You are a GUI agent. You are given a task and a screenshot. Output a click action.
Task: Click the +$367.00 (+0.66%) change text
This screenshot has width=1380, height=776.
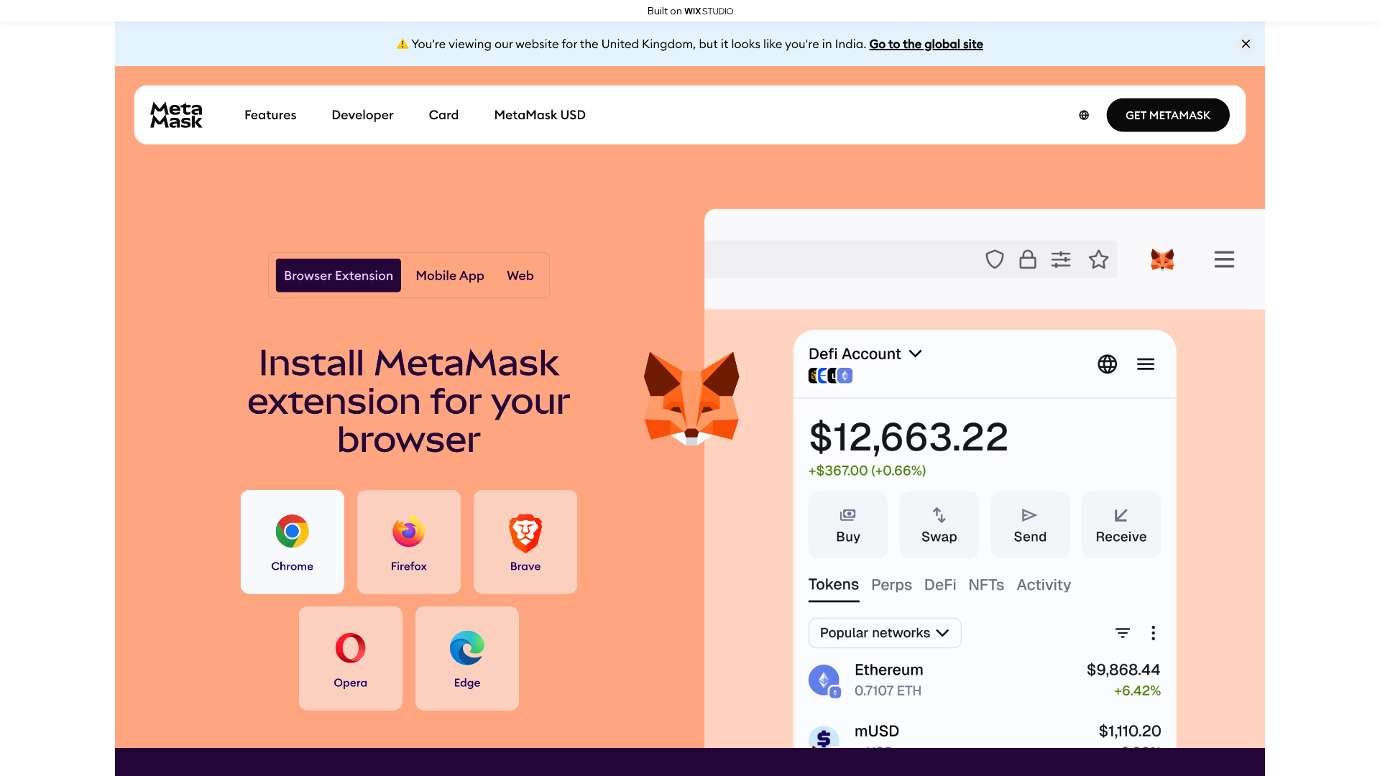867,471
